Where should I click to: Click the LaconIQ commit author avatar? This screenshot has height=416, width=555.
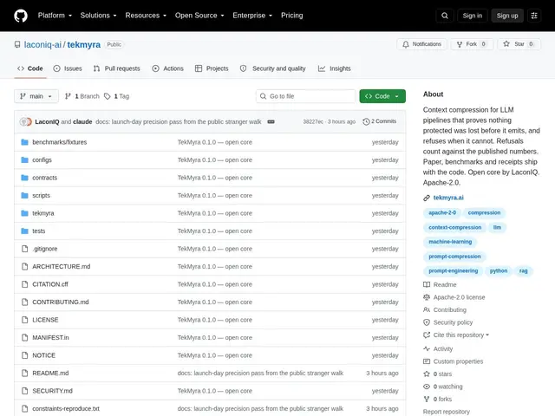pyautogui.click(x=24, y=121)
